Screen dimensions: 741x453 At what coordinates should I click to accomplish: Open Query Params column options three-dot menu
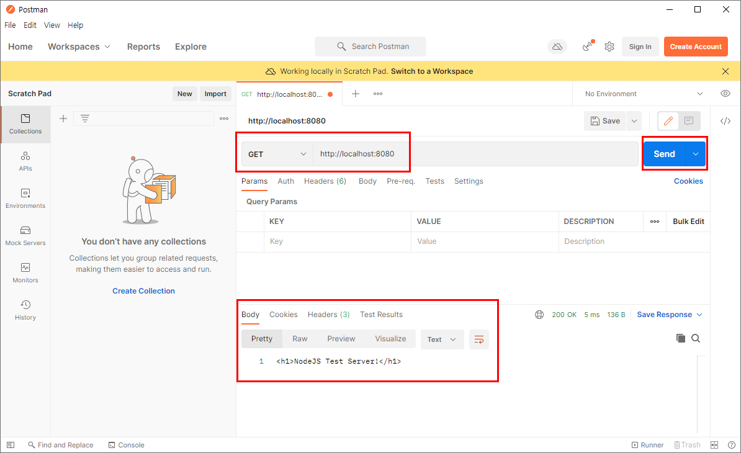[655, 222]
